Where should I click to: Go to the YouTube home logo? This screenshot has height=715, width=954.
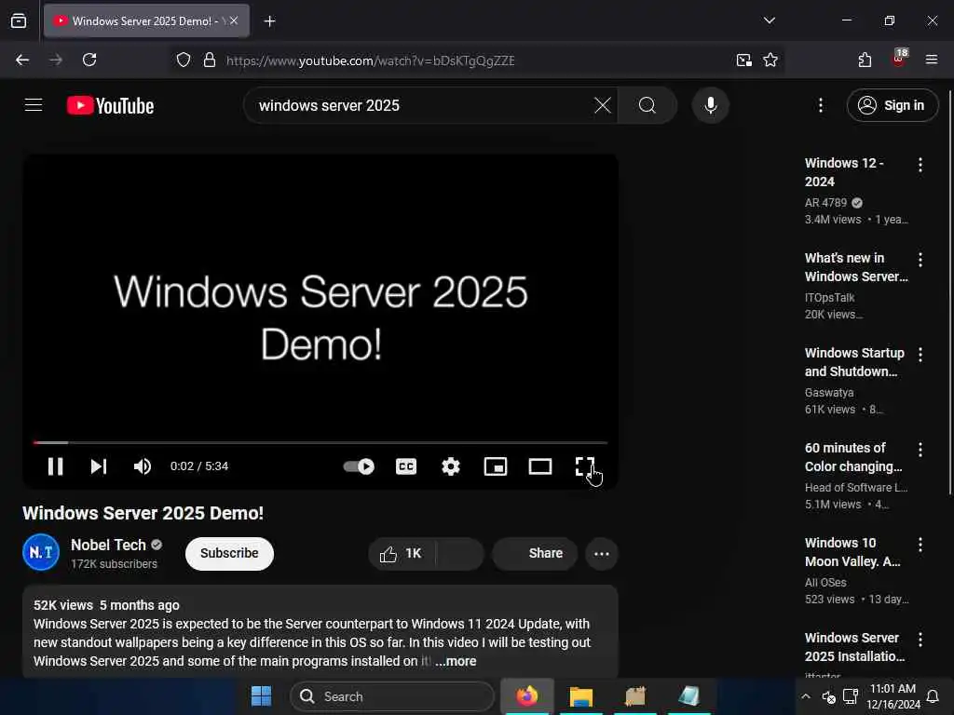pos(110,105)
